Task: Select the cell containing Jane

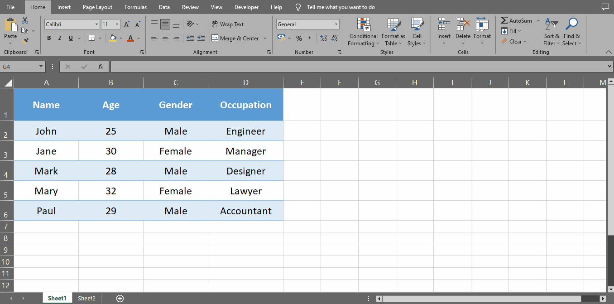Action: [x=46, y=151]
